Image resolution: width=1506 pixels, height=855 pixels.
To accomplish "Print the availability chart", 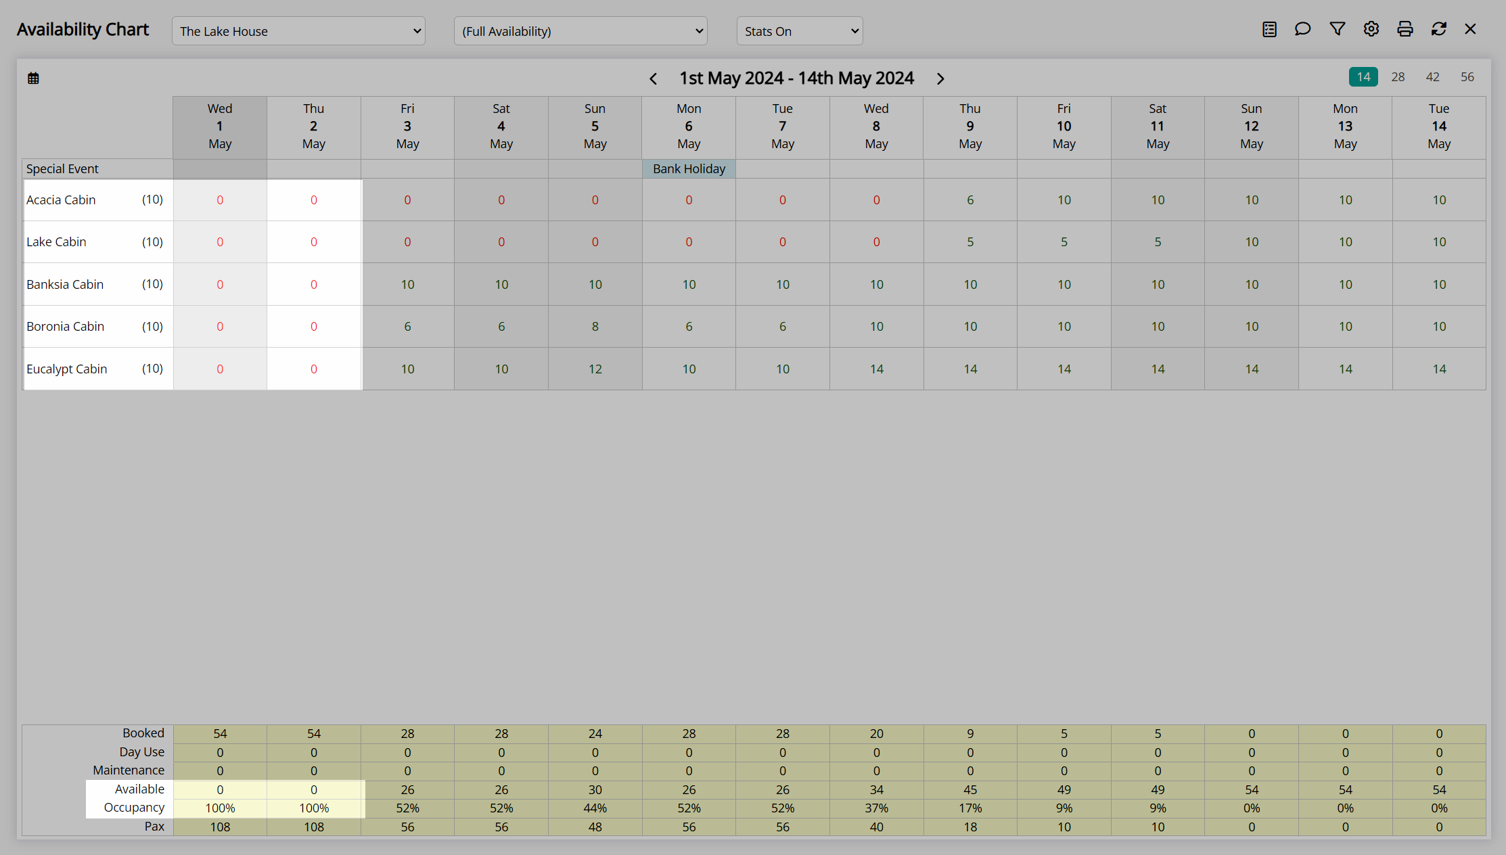I will pyautogui.click(x=1405, y=29).
